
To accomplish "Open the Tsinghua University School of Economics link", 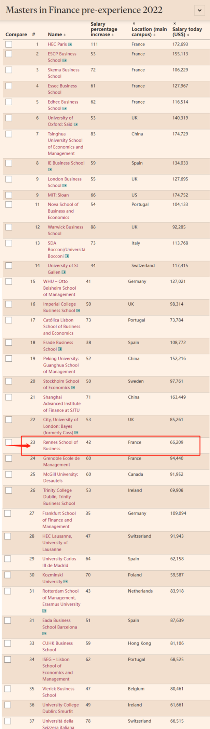I will (65, 144).
